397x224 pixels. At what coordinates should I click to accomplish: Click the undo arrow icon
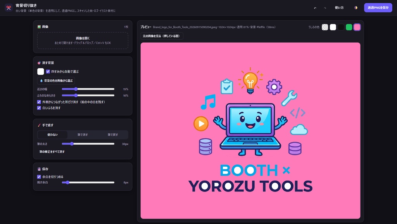click(x=315, y=8)
